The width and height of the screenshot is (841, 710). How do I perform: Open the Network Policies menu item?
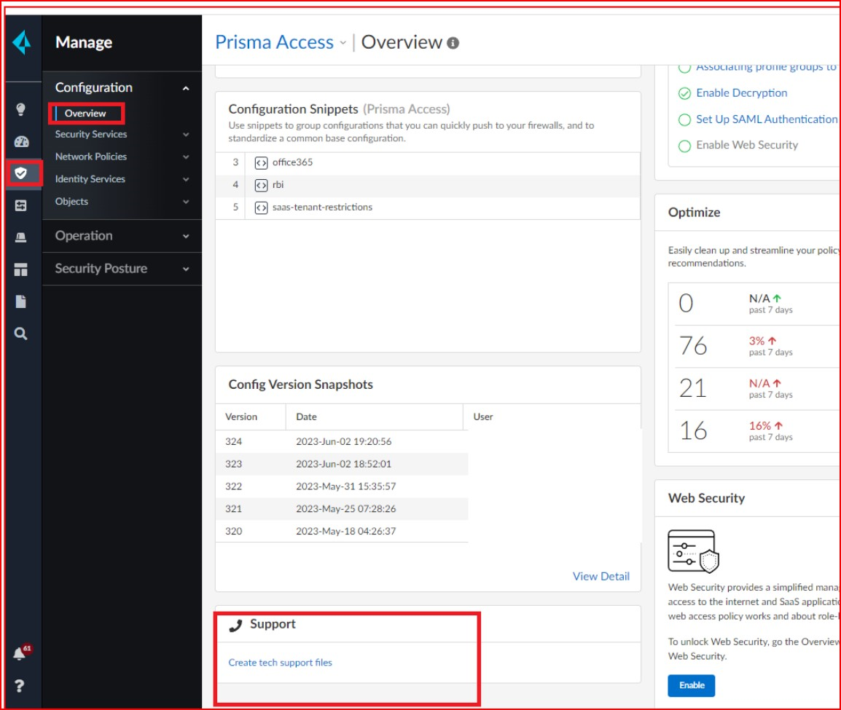[91, 157]
